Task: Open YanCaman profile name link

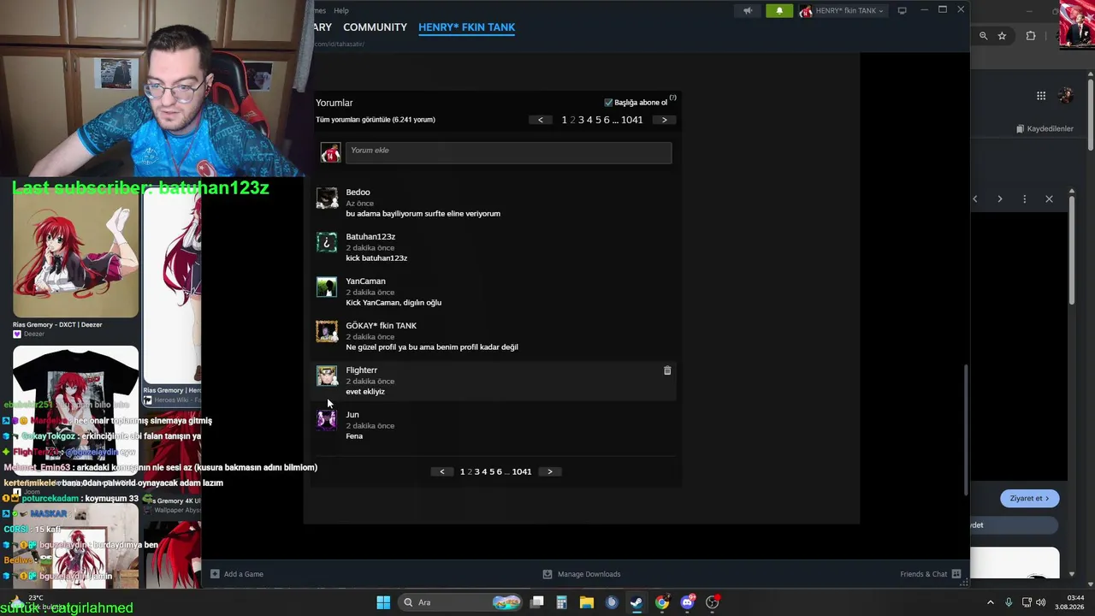Action: (365, 281)
